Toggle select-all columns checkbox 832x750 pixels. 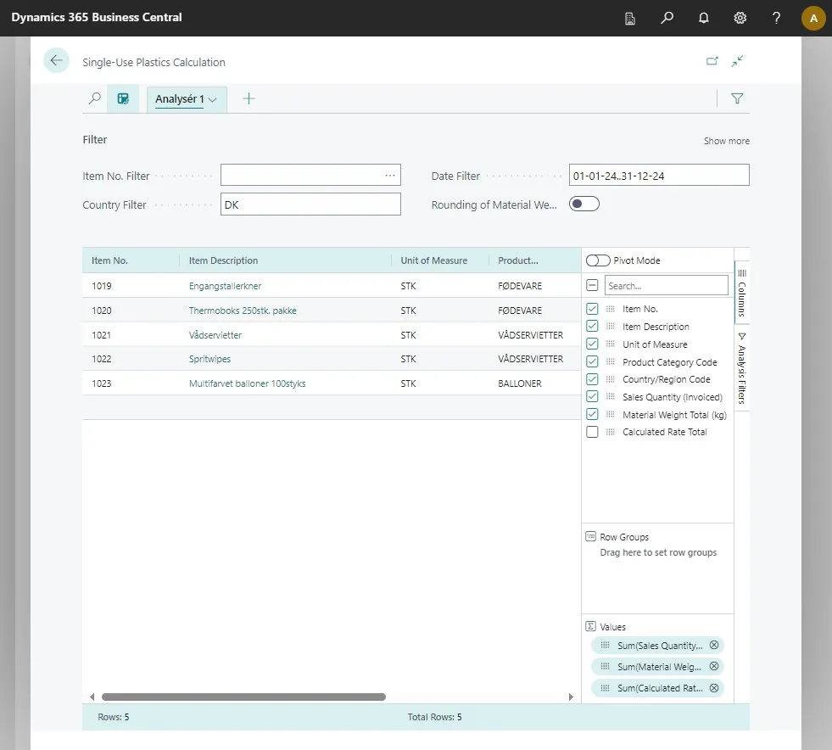592,286
